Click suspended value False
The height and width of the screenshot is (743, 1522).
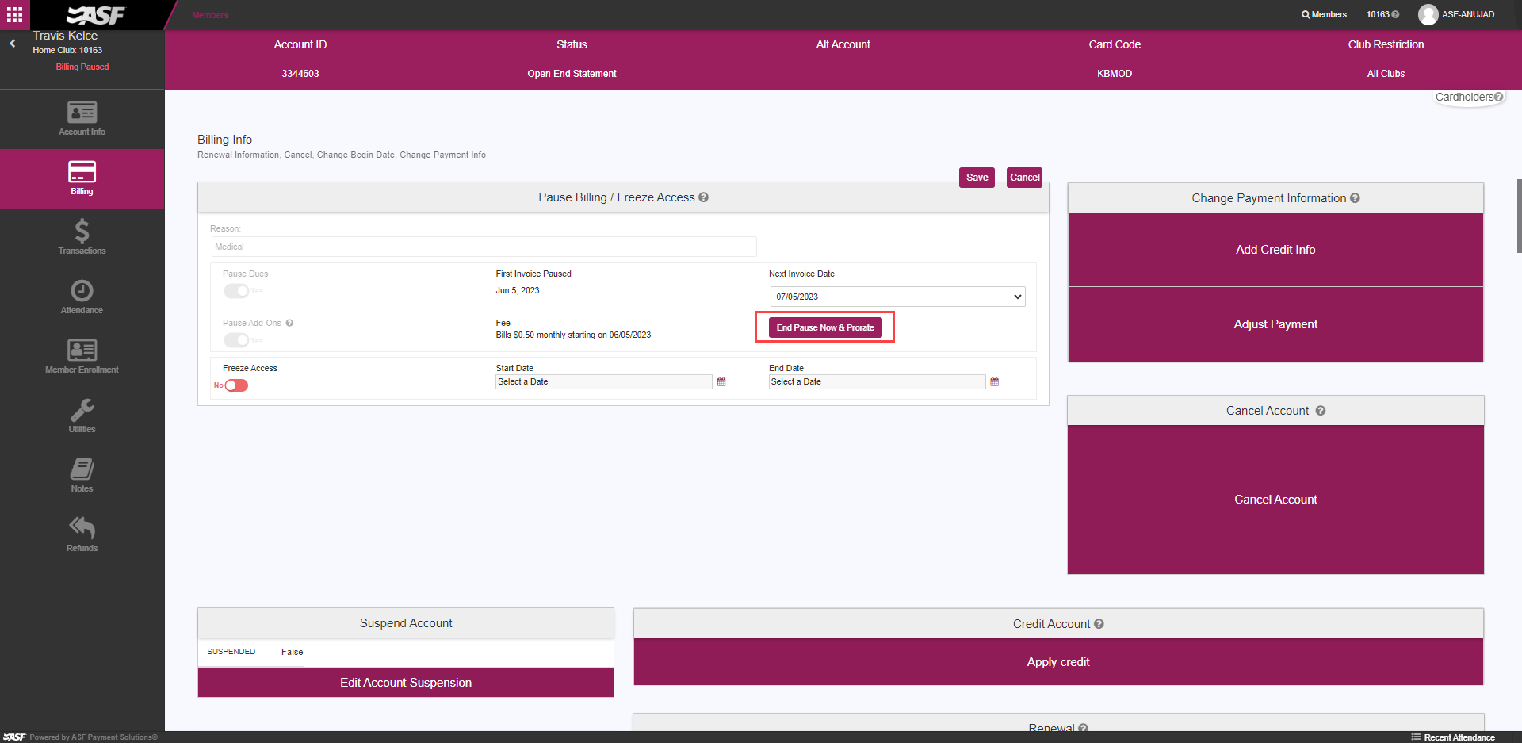pos(292,652)
